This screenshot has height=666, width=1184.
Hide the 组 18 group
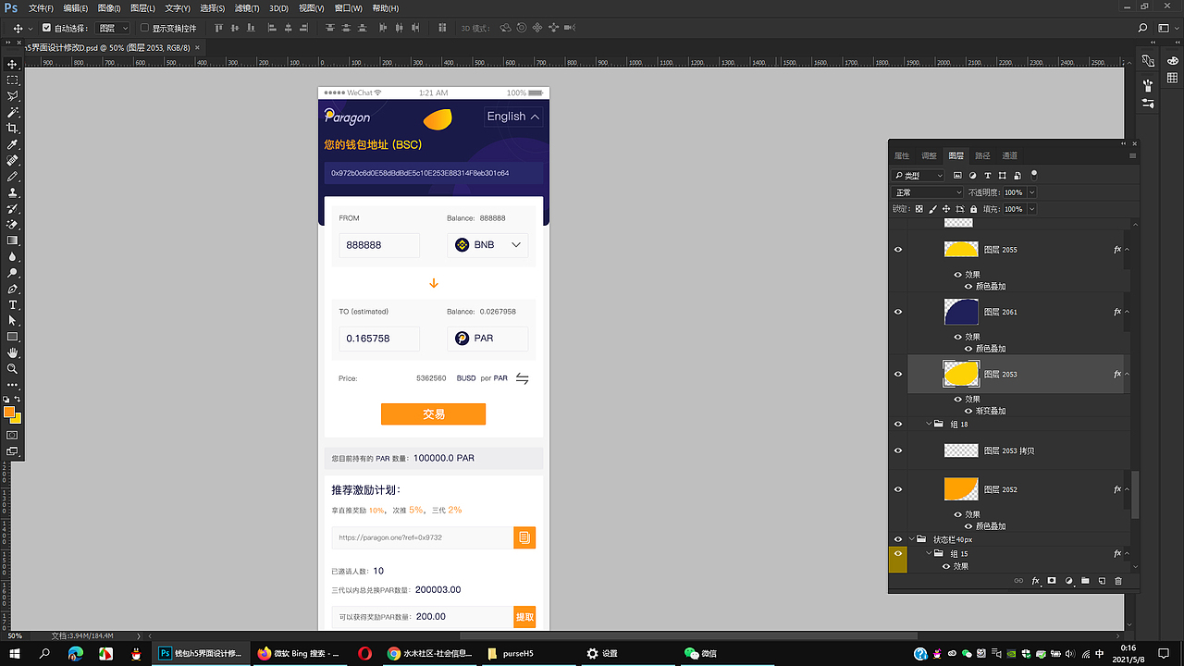coord(898,424)
